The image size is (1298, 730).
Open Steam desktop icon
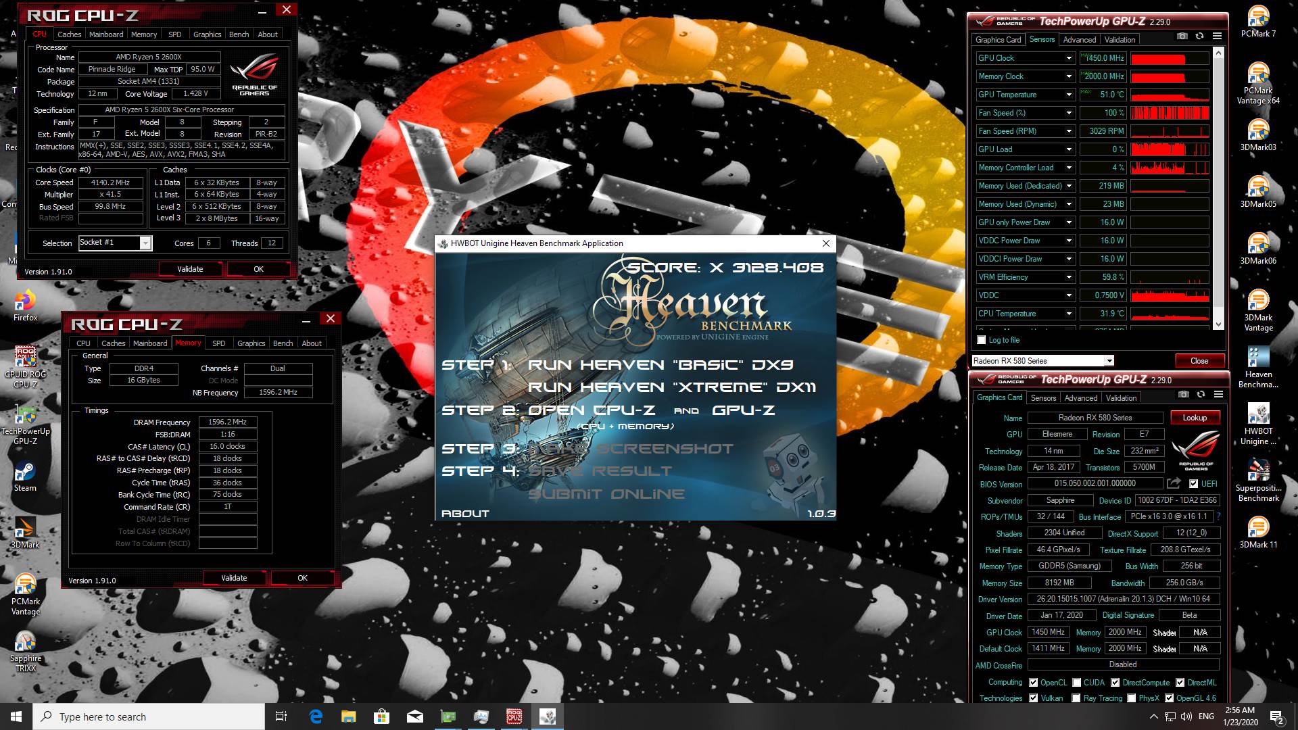[25, 476]
